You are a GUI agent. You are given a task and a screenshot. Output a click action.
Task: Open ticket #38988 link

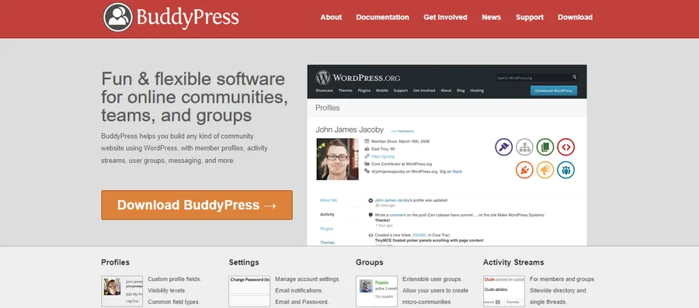click(419, 235)
